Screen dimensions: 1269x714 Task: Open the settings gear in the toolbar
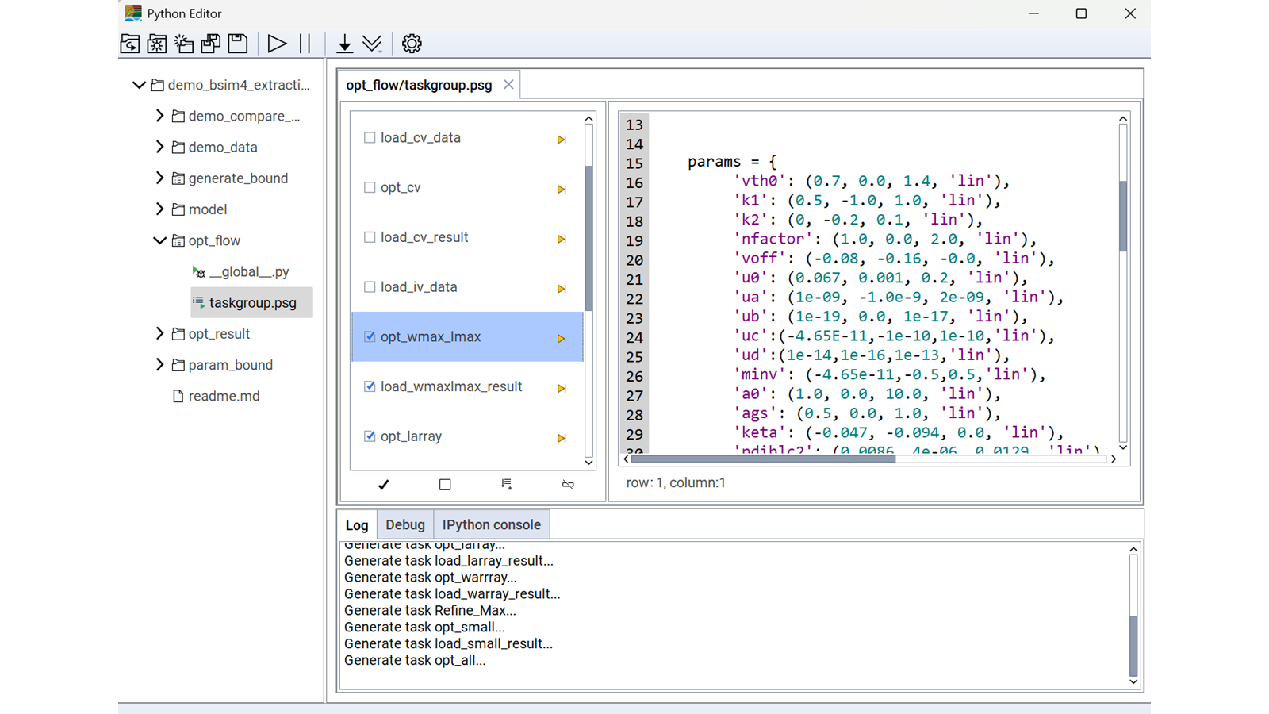(x=411, y=44)
